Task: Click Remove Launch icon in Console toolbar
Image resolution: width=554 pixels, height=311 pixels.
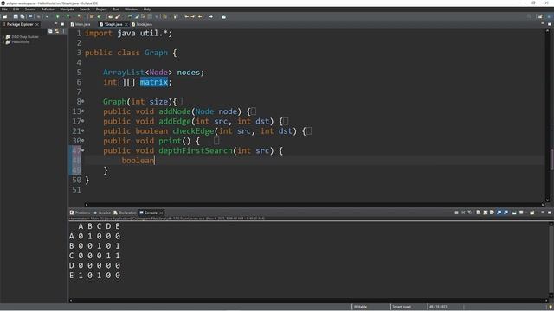Action: click(463, 213)
